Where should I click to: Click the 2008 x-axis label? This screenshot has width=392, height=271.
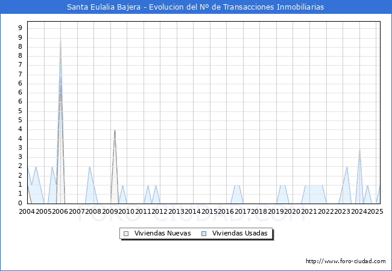pyautogui.click(x=93, y=211)
